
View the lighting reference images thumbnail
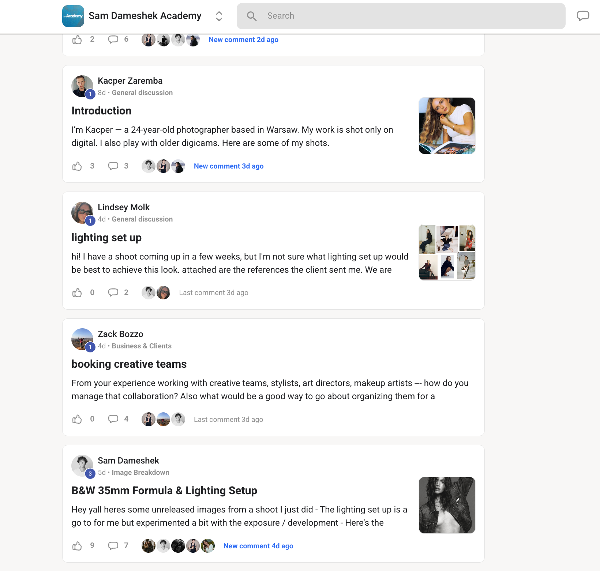pos(446,252)
